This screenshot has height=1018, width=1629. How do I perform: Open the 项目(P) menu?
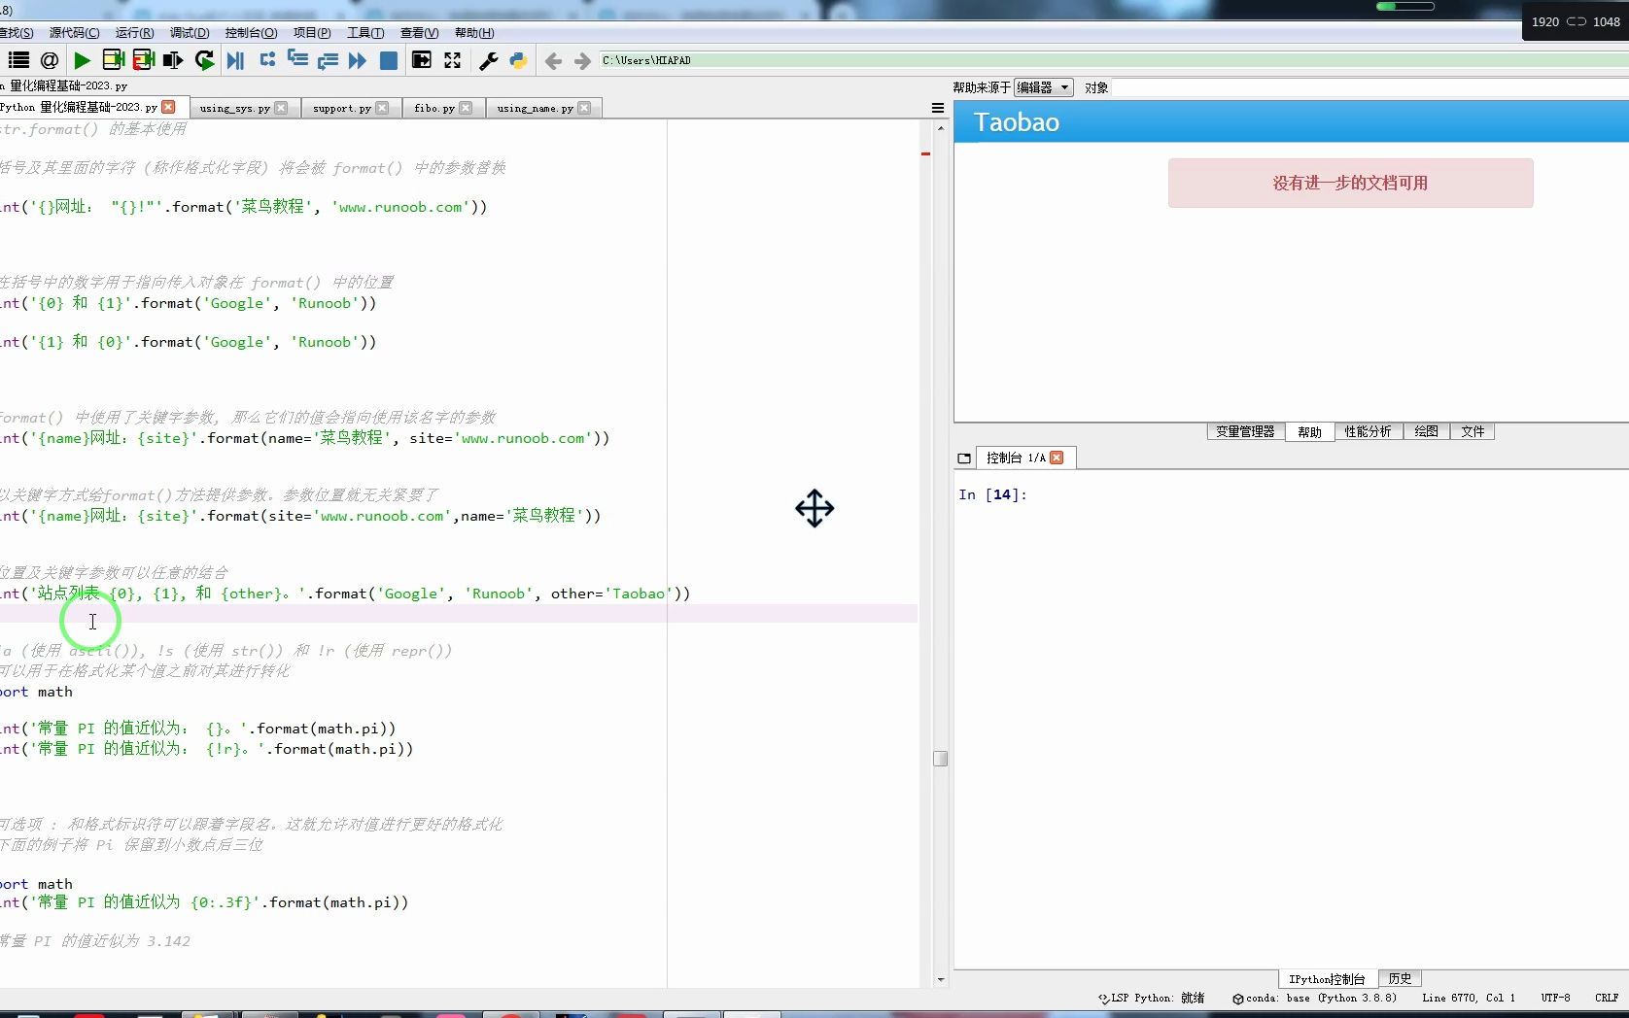pos(312,32)
